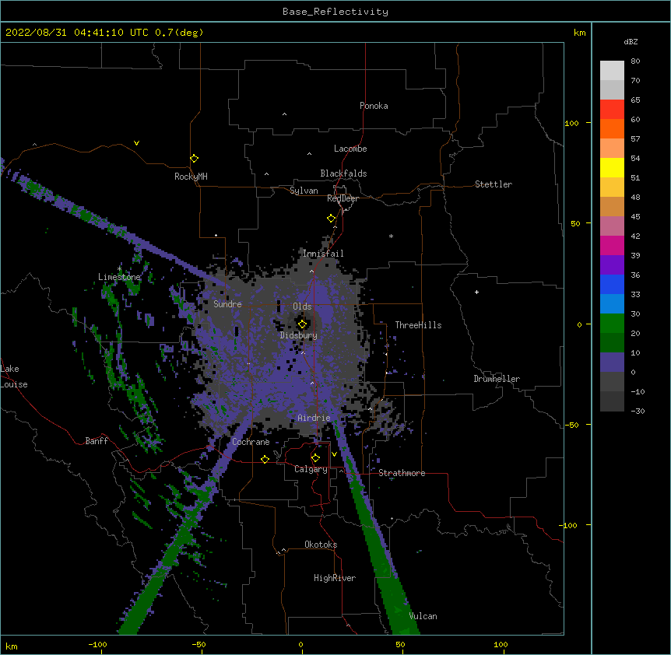The width and height of the screenshot is (671, 655).
Task: Pick the dark green 10–20 dBZ swatch
Action: [x=612, y=343]
